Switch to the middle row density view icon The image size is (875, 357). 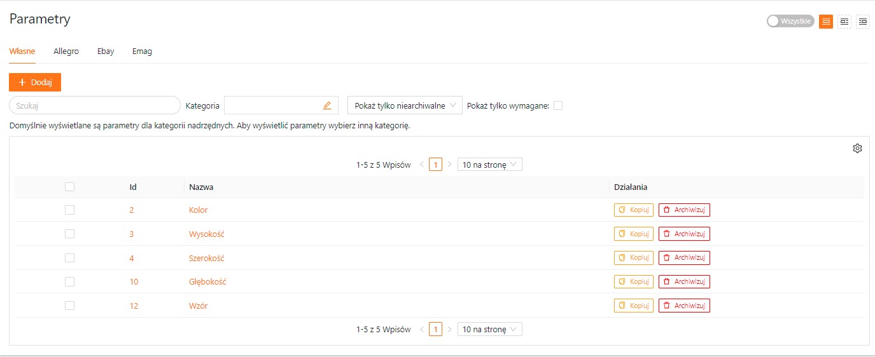coord(844,22)
